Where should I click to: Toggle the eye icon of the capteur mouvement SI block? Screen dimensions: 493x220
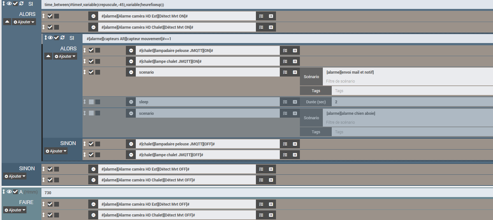tap(50, 38)
